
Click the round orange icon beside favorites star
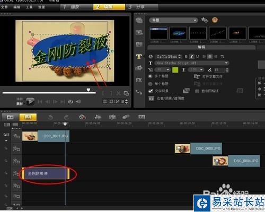tap(215, 20)
